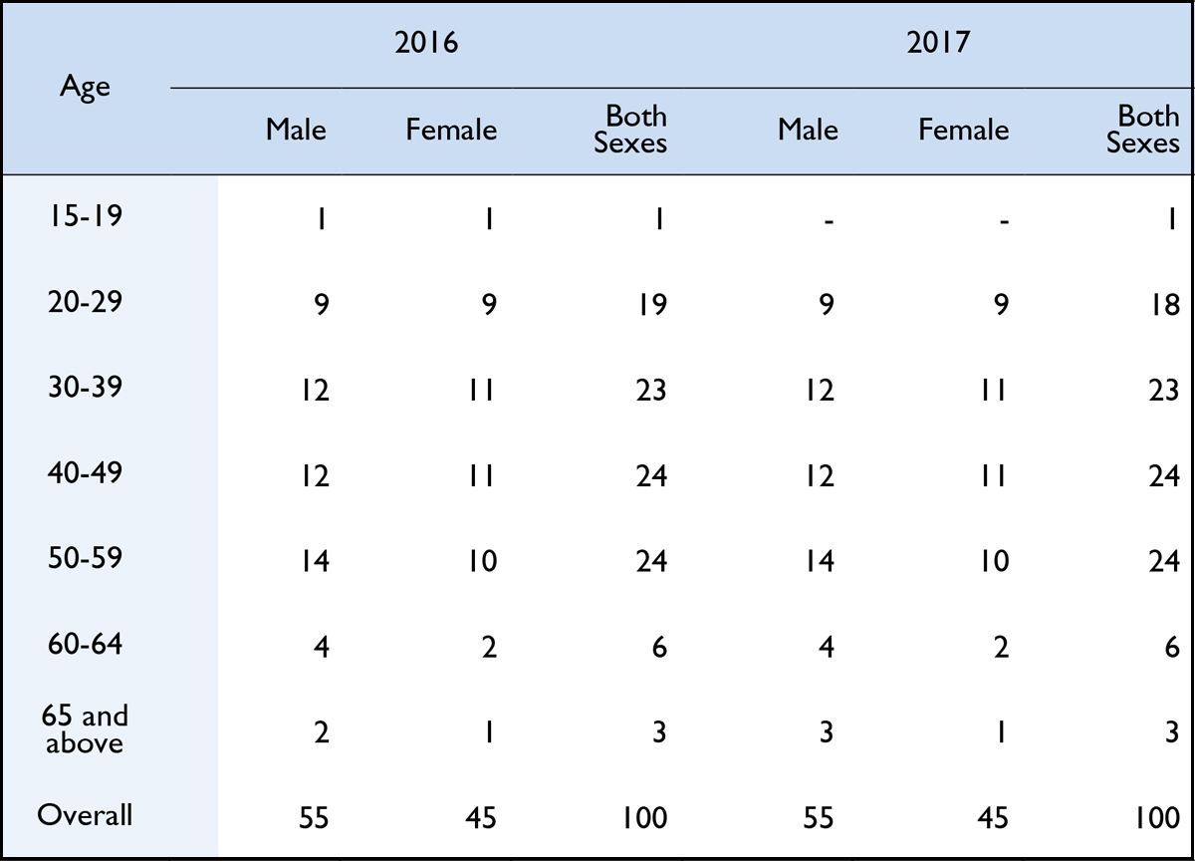
Task: Click the 65 and above row label
Action: [85, 729]
